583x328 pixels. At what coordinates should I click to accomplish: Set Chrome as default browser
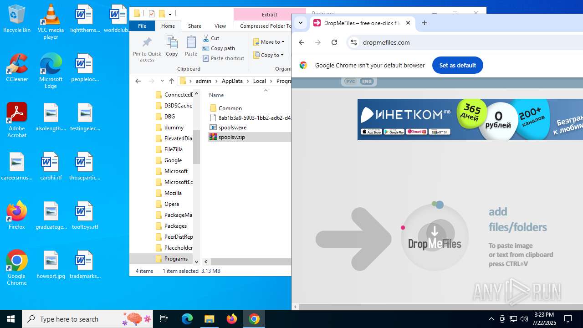[x=457, y=65]
